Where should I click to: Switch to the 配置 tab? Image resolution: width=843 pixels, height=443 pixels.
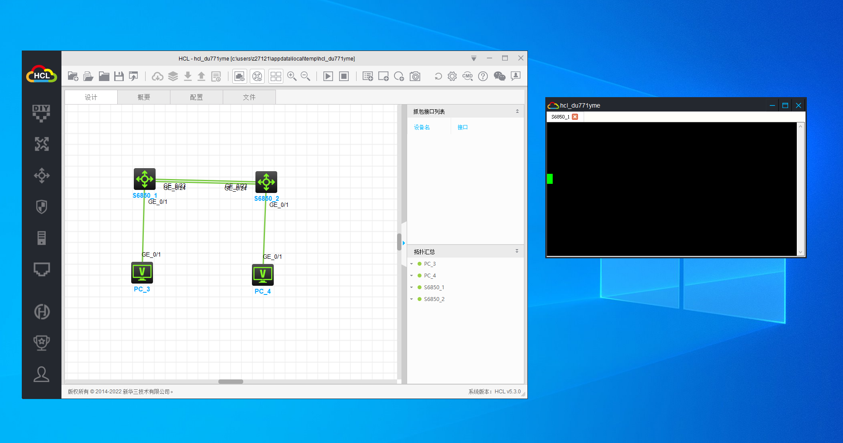[196, 97]
